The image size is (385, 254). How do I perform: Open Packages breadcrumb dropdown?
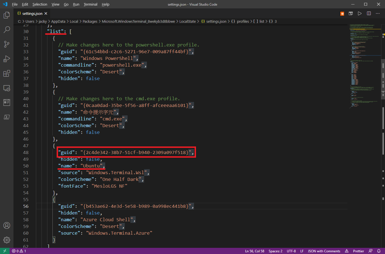pos(90,21)
